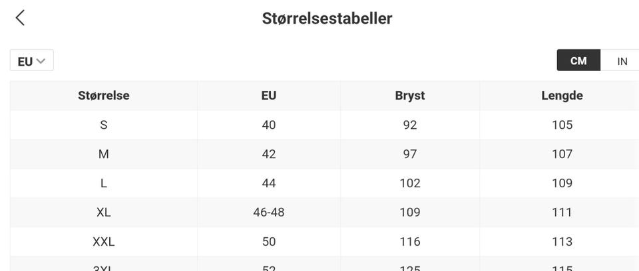Click Lengde value 105 cell
639x271 pixels.
pos(562,125)
